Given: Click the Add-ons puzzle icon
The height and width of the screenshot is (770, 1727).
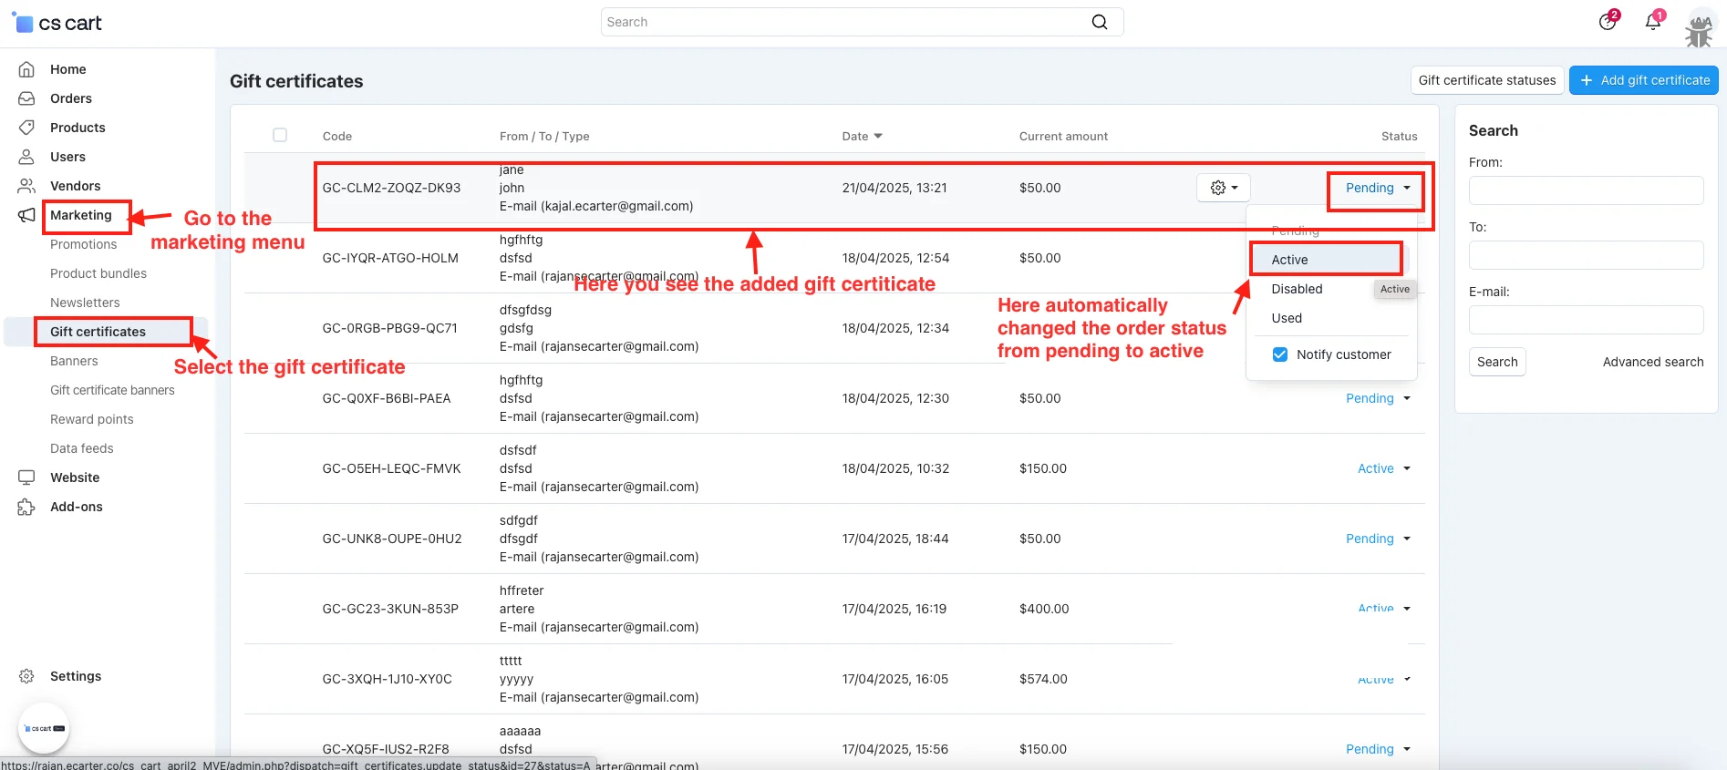Looking at the screenshot, I should coord(26,507).
